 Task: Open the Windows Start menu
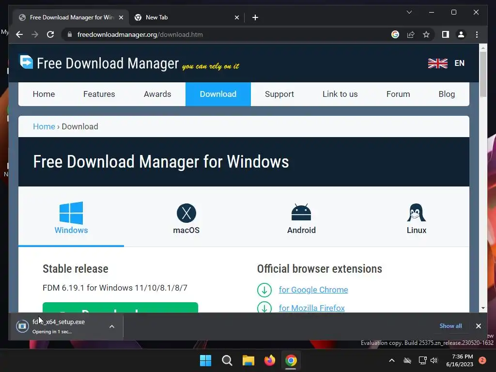[x=205, y=360]
